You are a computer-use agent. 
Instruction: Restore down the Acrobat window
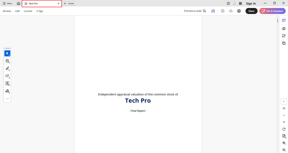coord(274,3)
